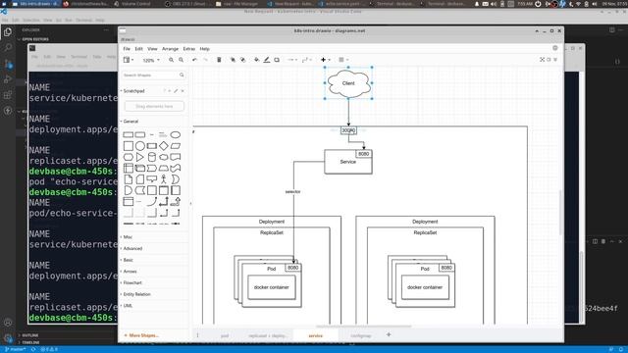Open the View menu in draw.io
The image size is (628, 353).
pyautogui.click(x=152, y=49)
